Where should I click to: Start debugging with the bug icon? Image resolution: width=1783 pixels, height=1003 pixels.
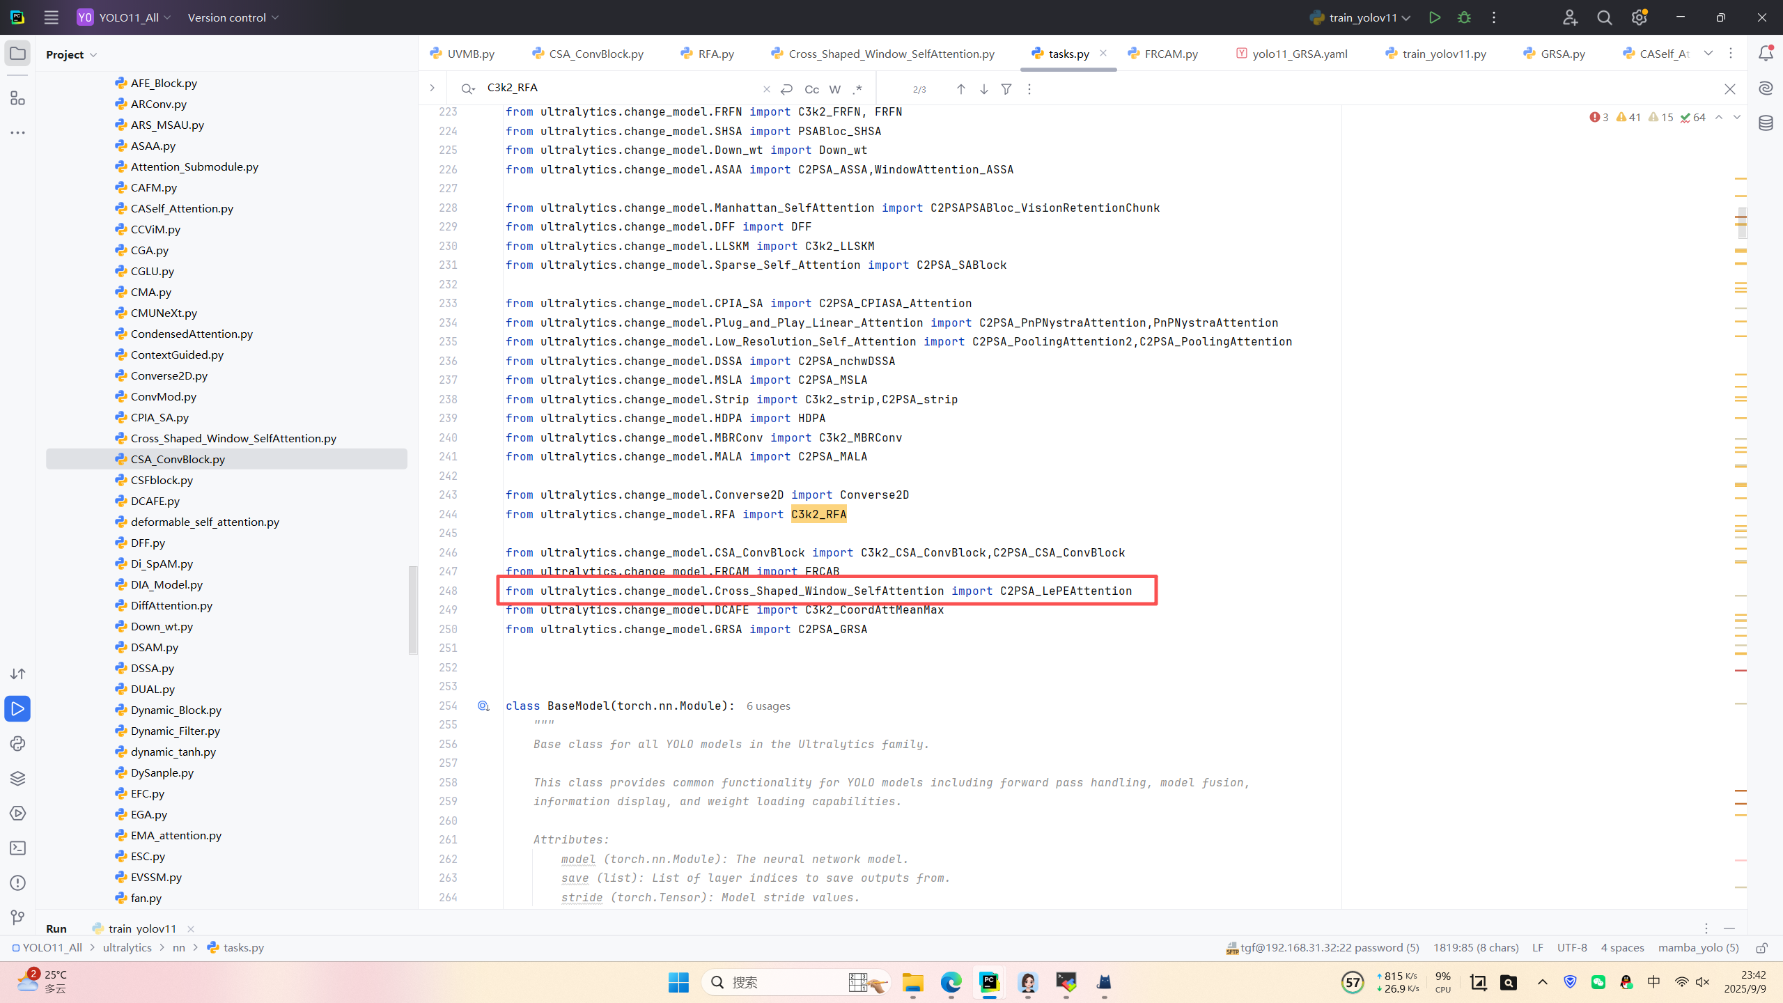[x=1464, y=17]
